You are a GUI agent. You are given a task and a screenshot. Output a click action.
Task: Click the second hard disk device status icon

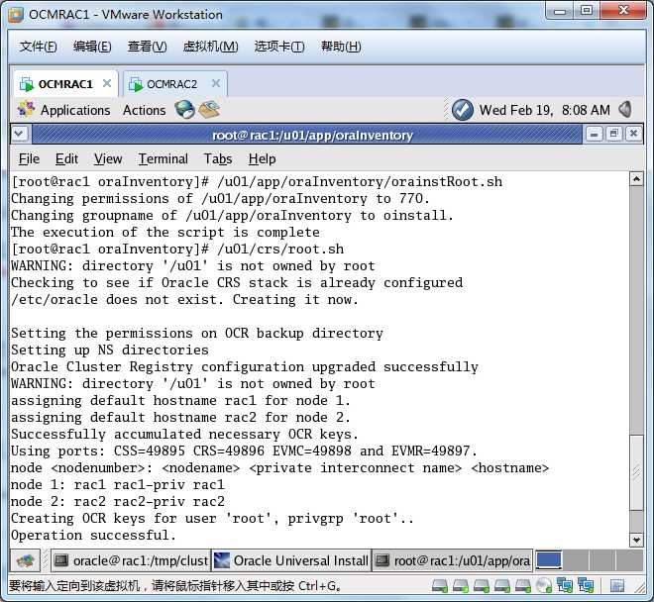(461, 586)
